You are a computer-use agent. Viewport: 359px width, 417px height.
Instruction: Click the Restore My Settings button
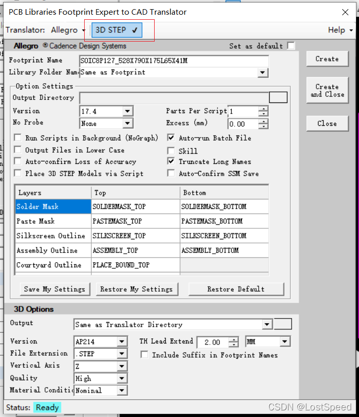[x=137, y=289]
